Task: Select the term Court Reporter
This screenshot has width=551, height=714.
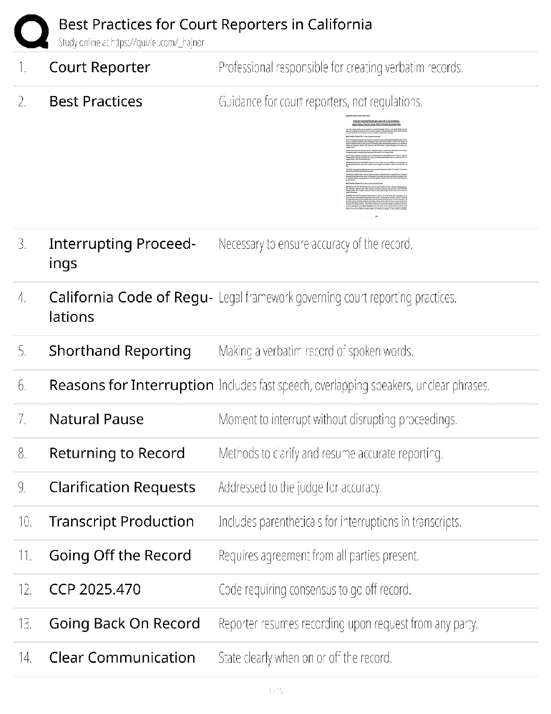Action: [x=99, y=68]
